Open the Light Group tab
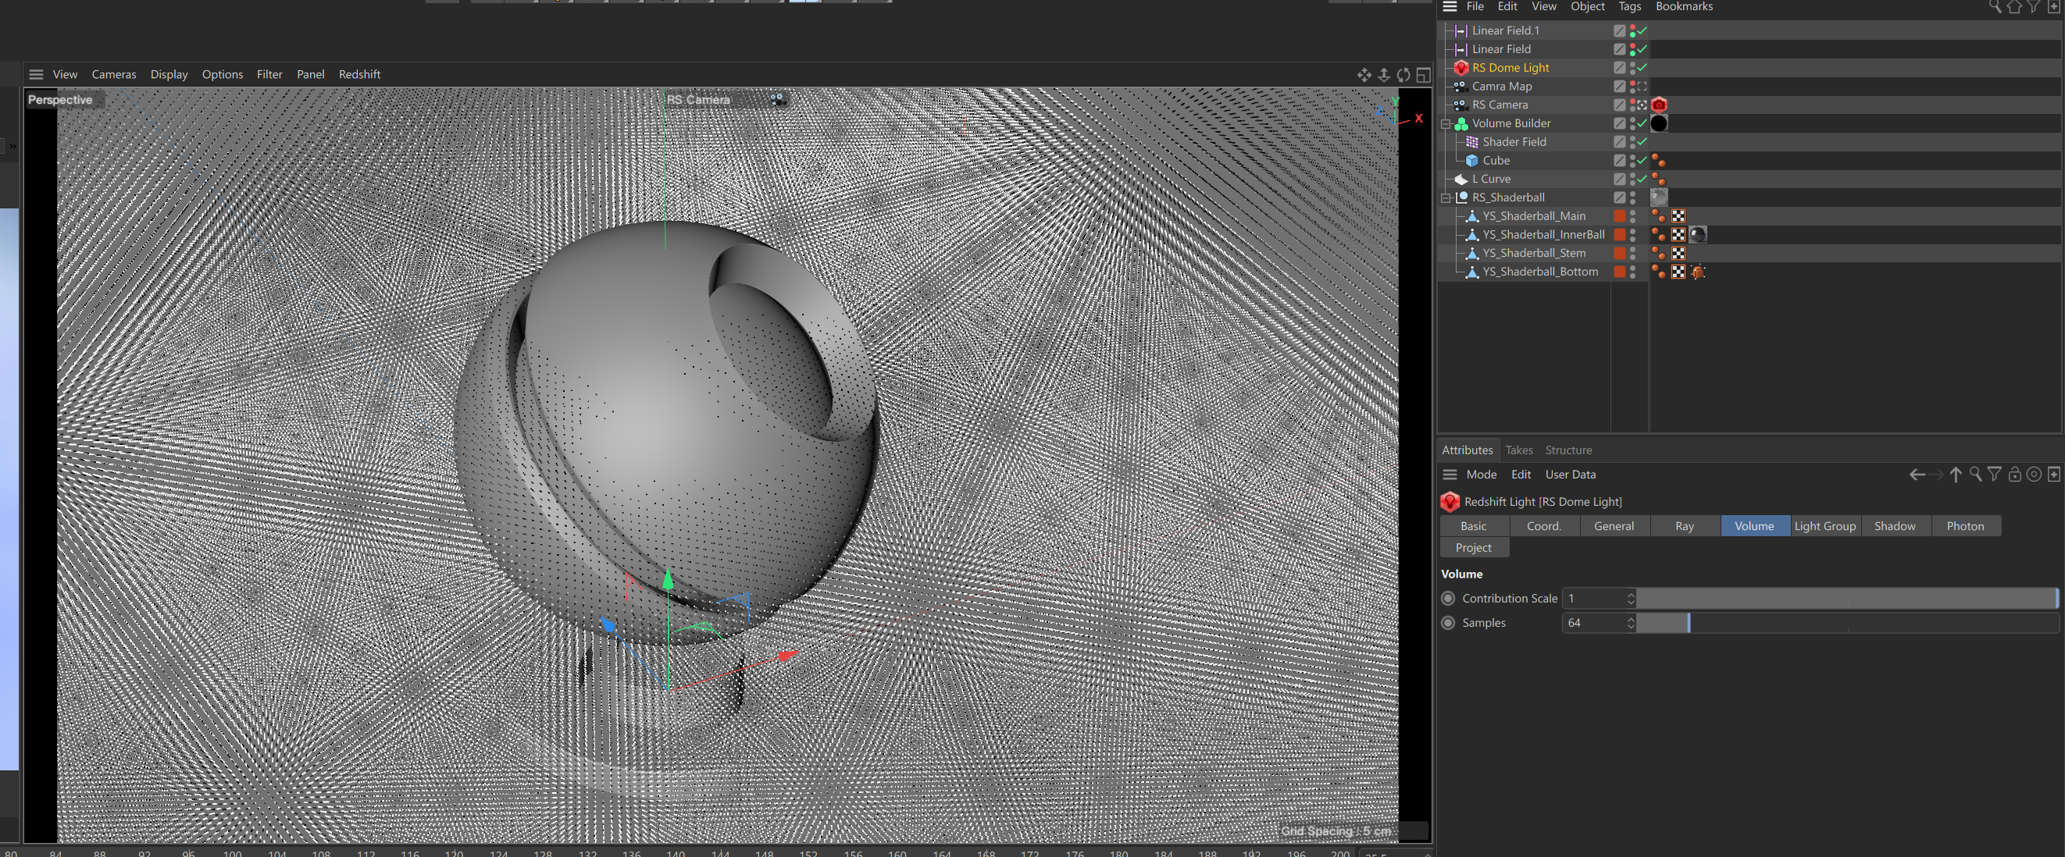2065x857 pixels. [x=1824, y=526]
